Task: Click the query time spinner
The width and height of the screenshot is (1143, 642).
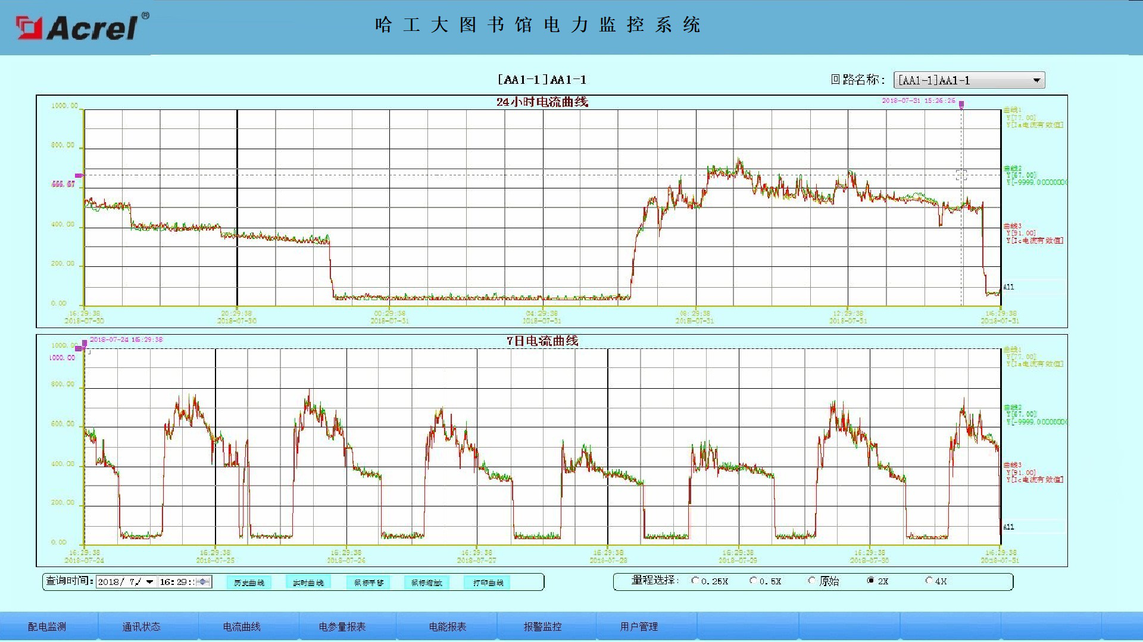Action: 204,582
